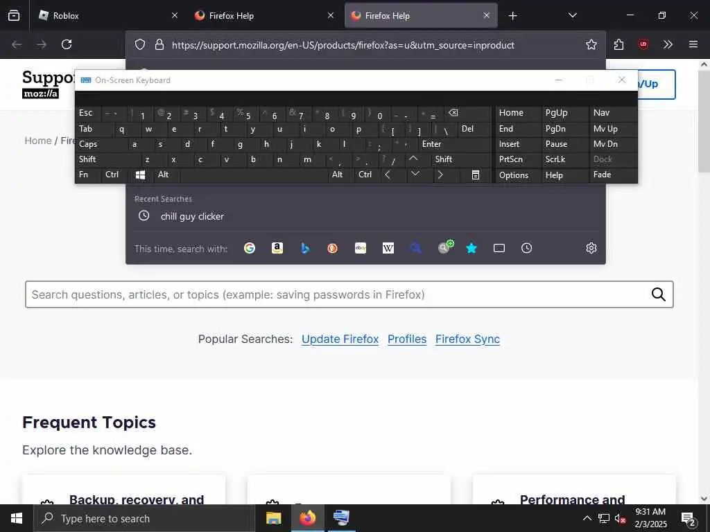The image size is (710, 532).
Task: Tap the Enter key on On-Screen Keyboard
Action: (x=454, y=144)
